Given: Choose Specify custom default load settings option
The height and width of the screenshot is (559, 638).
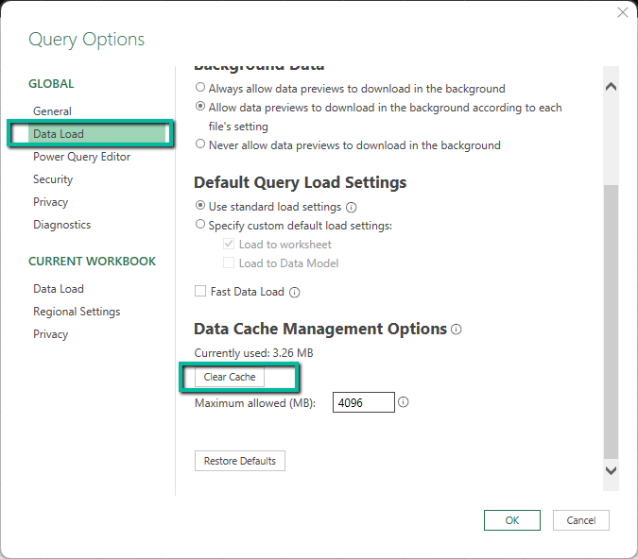Looking at the screenshot, I should point(200,224).
